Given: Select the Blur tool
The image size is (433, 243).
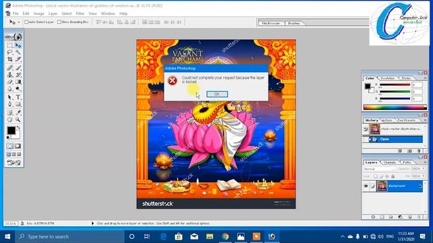Looking at the screenshot, I should pyautogui.click(x=10, y=89).
